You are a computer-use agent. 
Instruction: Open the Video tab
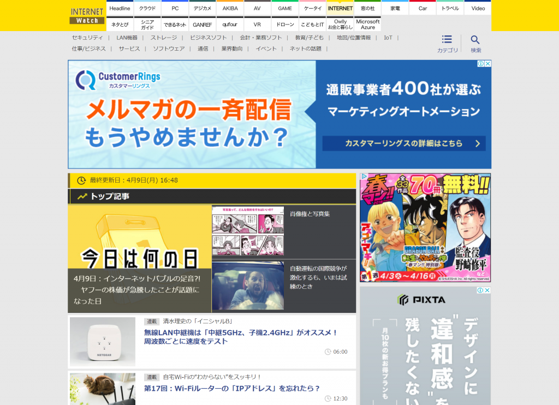(x=478, y=8)
